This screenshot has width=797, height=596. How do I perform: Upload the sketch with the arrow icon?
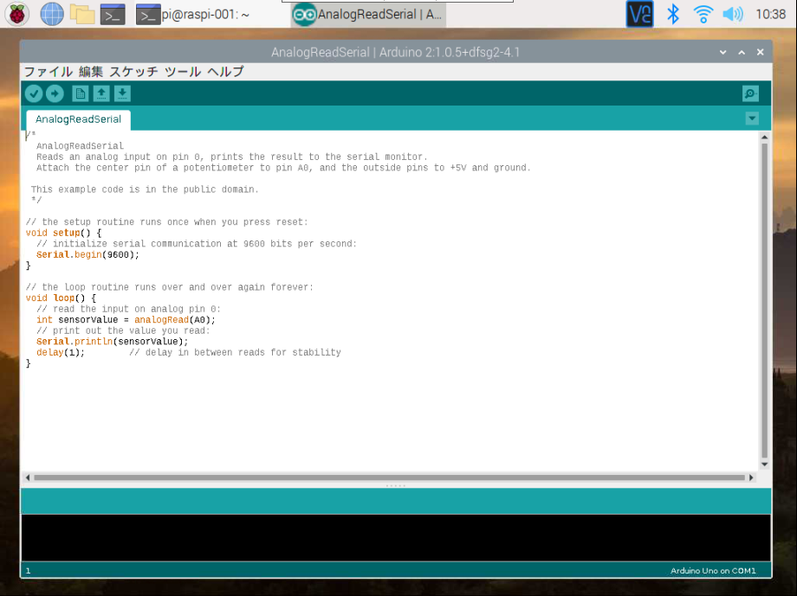(x=55, y=93)
